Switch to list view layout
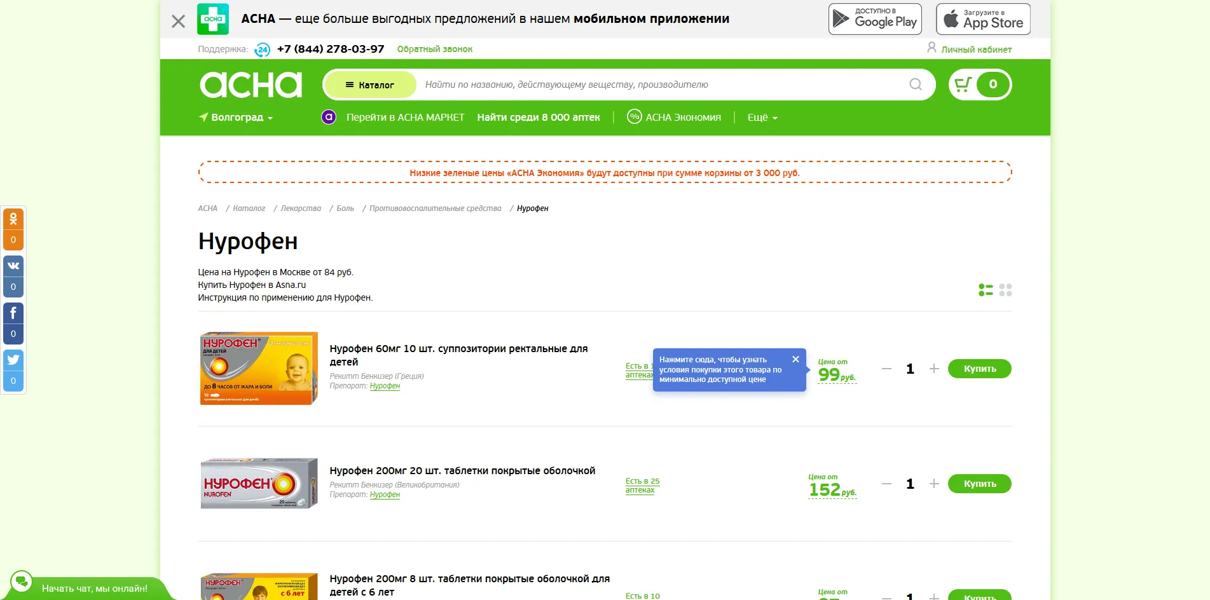 point(986,290)
